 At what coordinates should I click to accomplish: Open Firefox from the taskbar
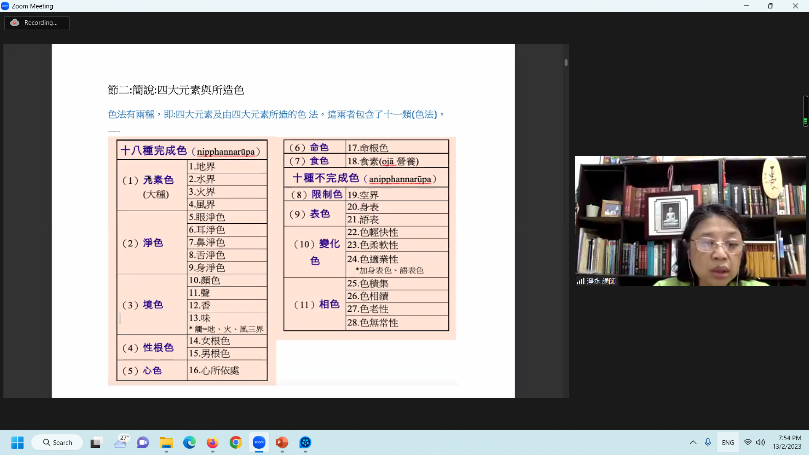[212, 442]
